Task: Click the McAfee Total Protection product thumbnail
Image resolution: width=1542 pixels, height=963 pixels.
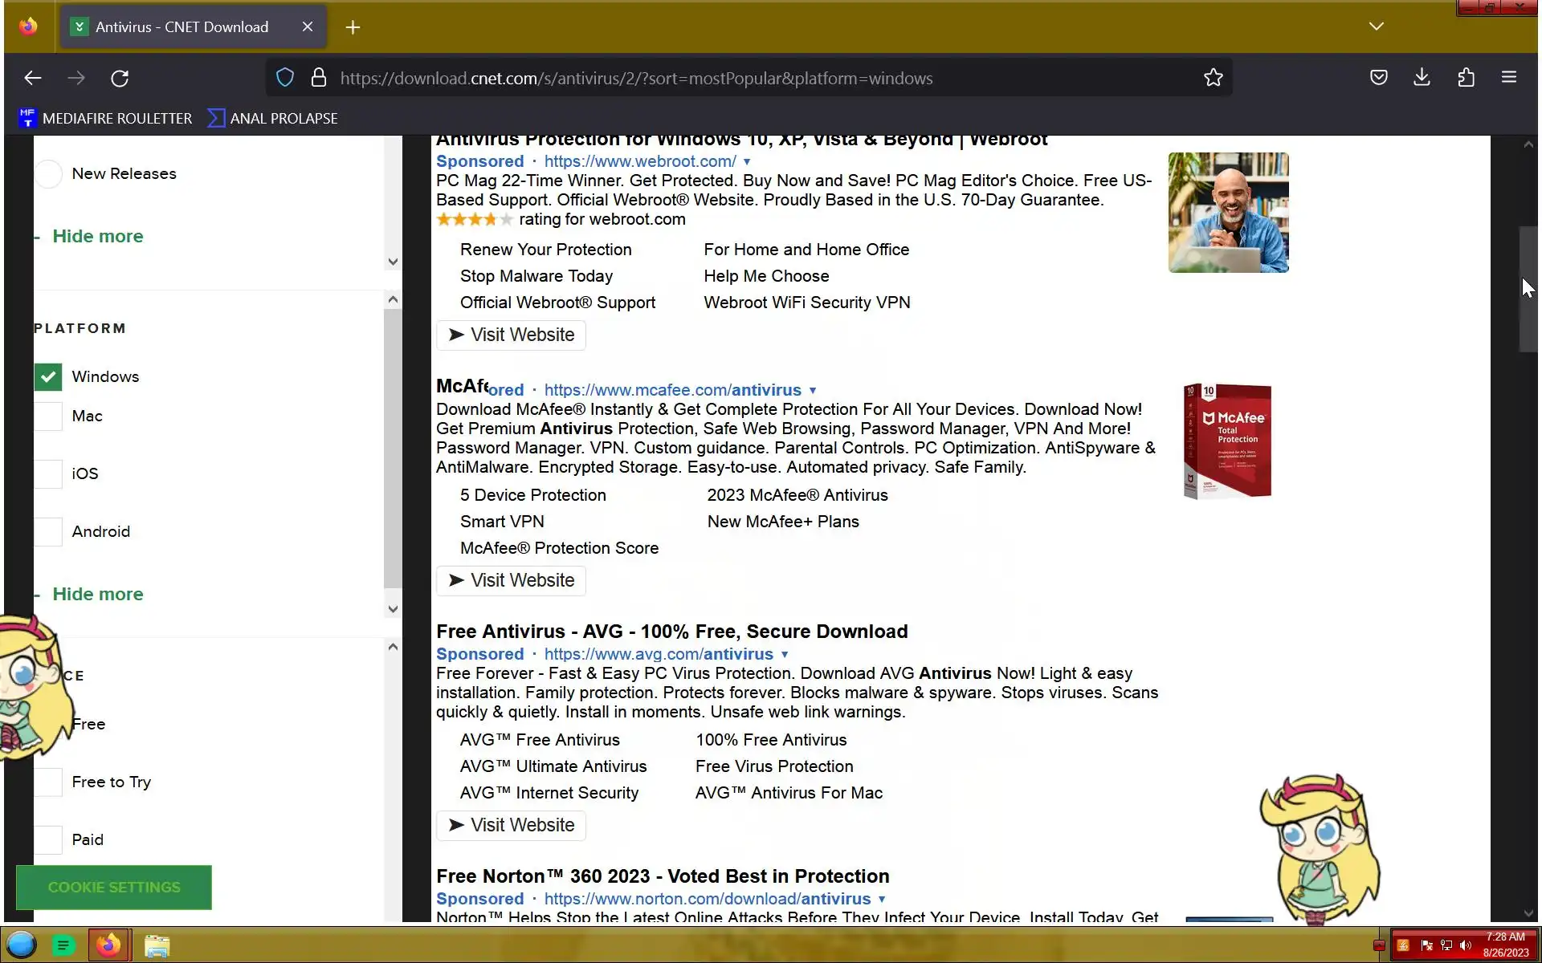Action: tap(1227, 441)
